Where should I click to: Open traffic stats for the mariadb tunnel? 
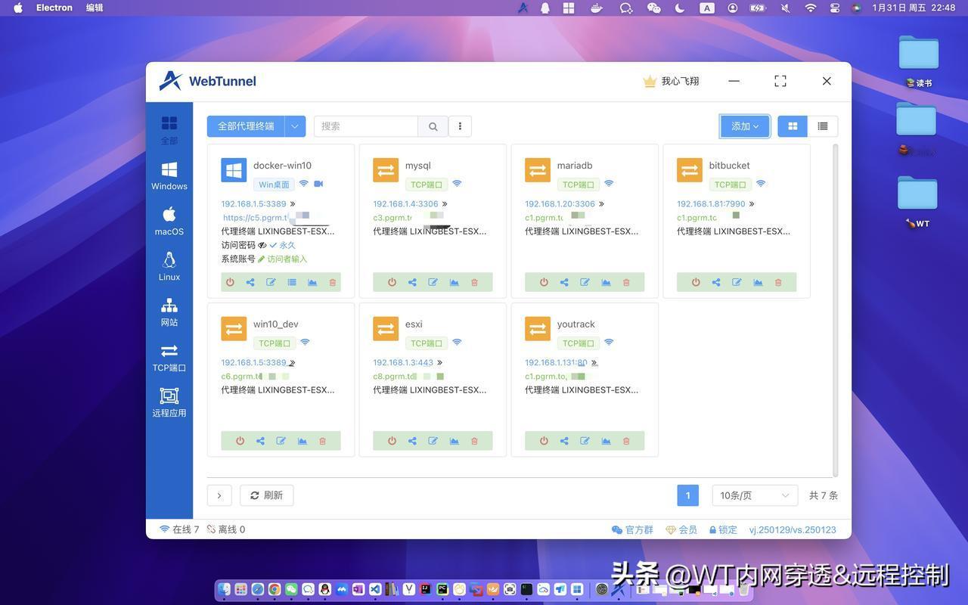point(606,282)
